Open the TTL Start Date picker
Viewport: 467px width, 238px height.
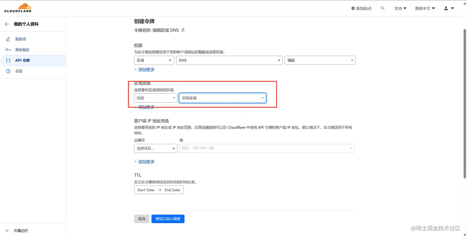146,190
